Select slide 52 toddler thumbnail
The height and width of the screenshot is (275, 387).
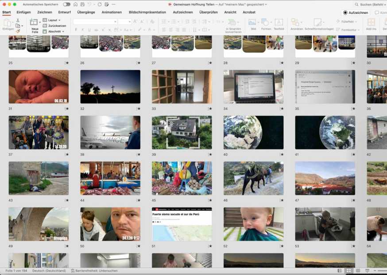tap(253, 224)
